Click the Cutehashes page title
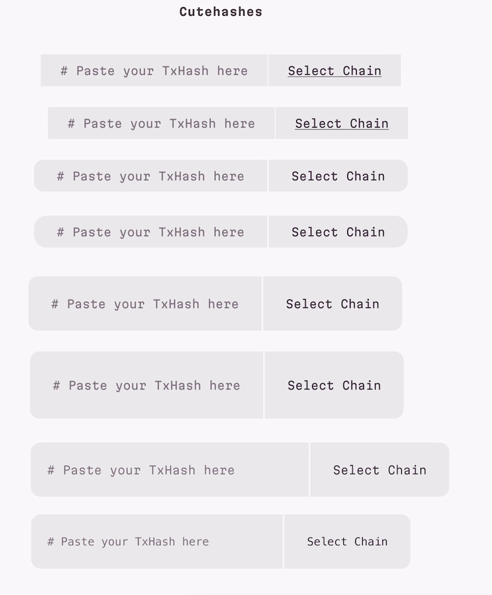 coord(221,12)
